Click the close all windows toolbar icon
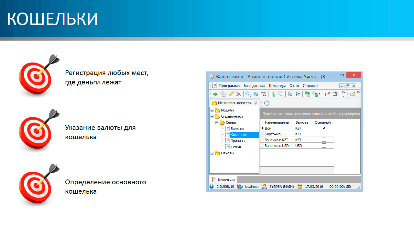 (x=335, y=94)
